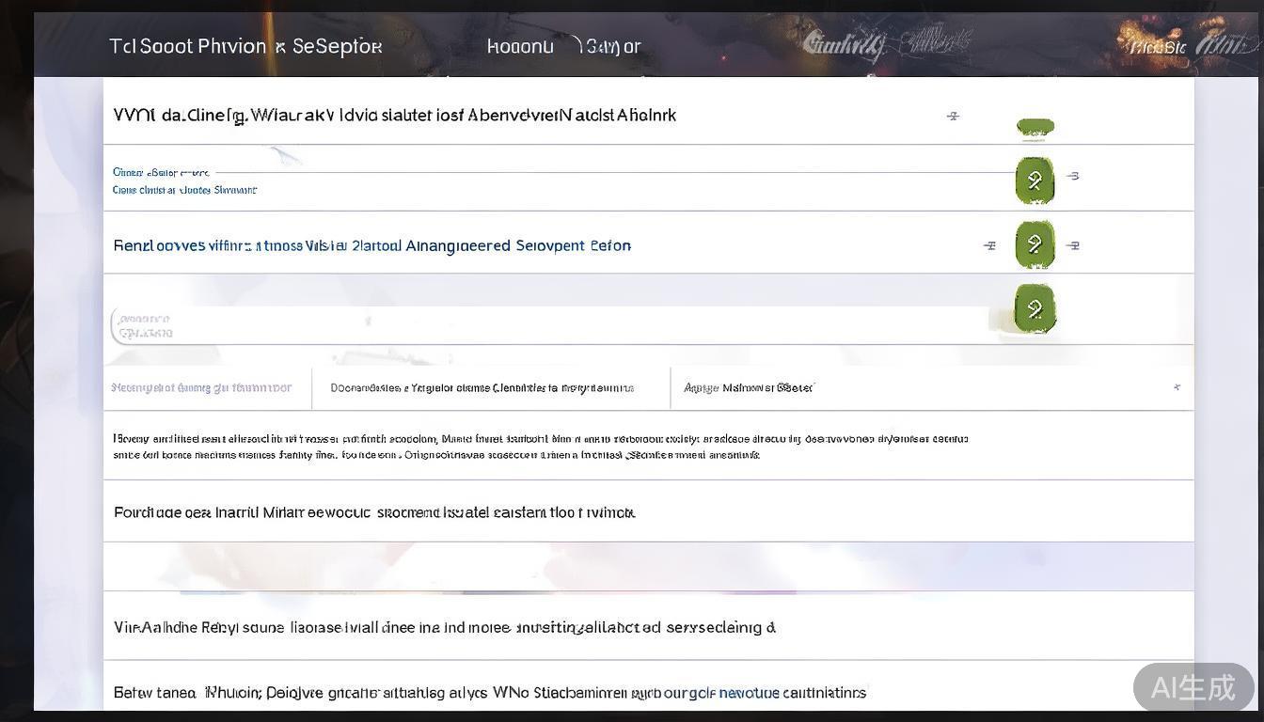1264x722 pixels.
Task: Click the green icon in the Fenzl oovves row
Action: pyautogui.click(x=1035, y=245)
